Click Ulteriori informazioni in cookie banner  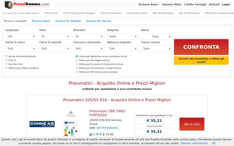point(194,143)
